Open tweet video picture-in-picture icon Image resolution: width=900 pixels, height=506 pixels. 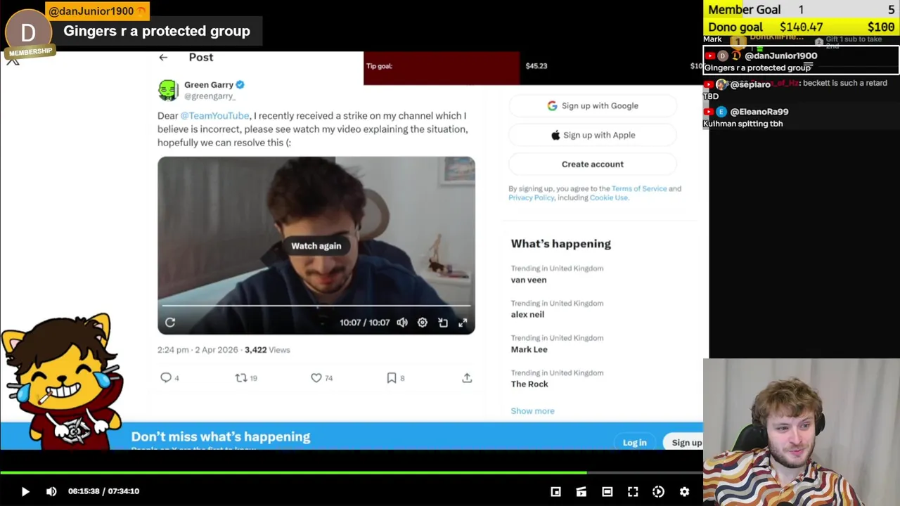tap(443, 323)
